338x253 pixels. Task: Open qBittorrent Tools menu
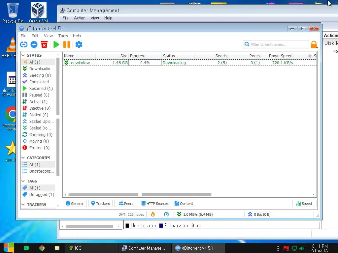63,36
